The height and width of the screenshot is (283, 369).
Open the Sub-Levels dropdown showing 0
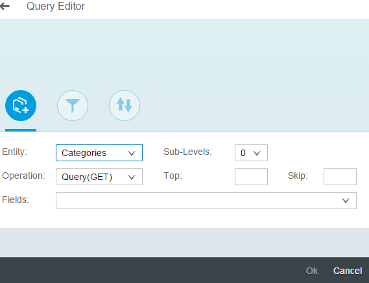pyautogui.click(x=251, y=153)
